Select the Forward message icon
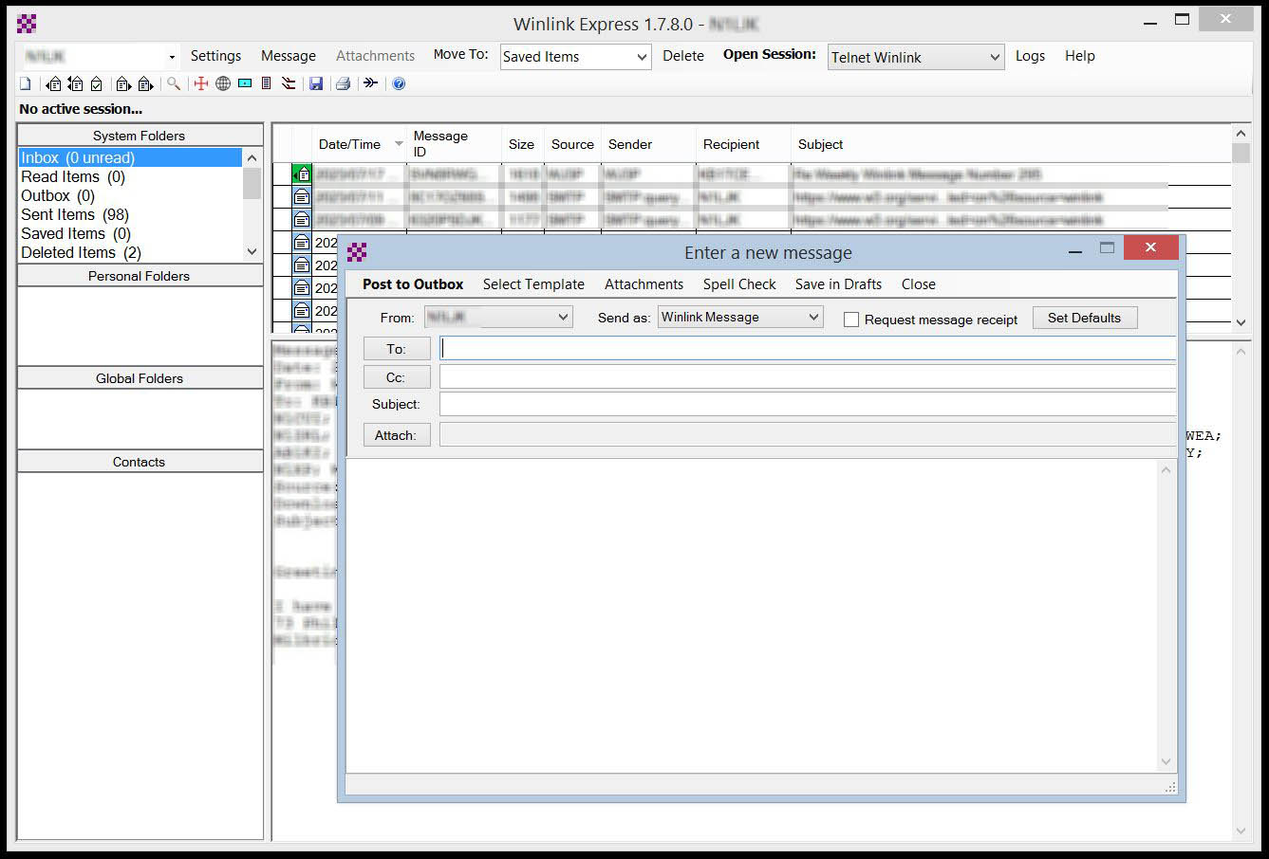 pyautogui.click(x=122, y=83)
